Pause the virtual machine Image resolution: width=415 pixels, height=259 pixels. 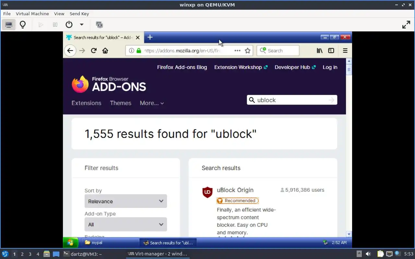pyautogui.click(x=55, y=25)
